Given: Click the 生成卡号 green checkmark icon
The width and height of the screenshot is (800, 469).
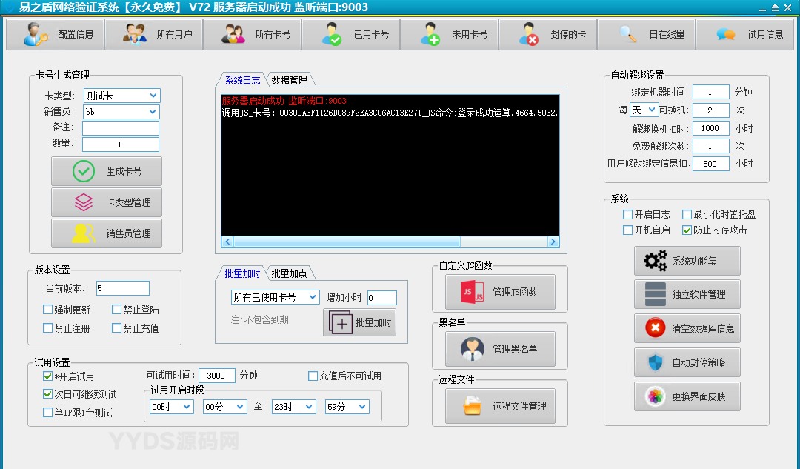Looking at the screenshot, I should click(x=84, y=171).
